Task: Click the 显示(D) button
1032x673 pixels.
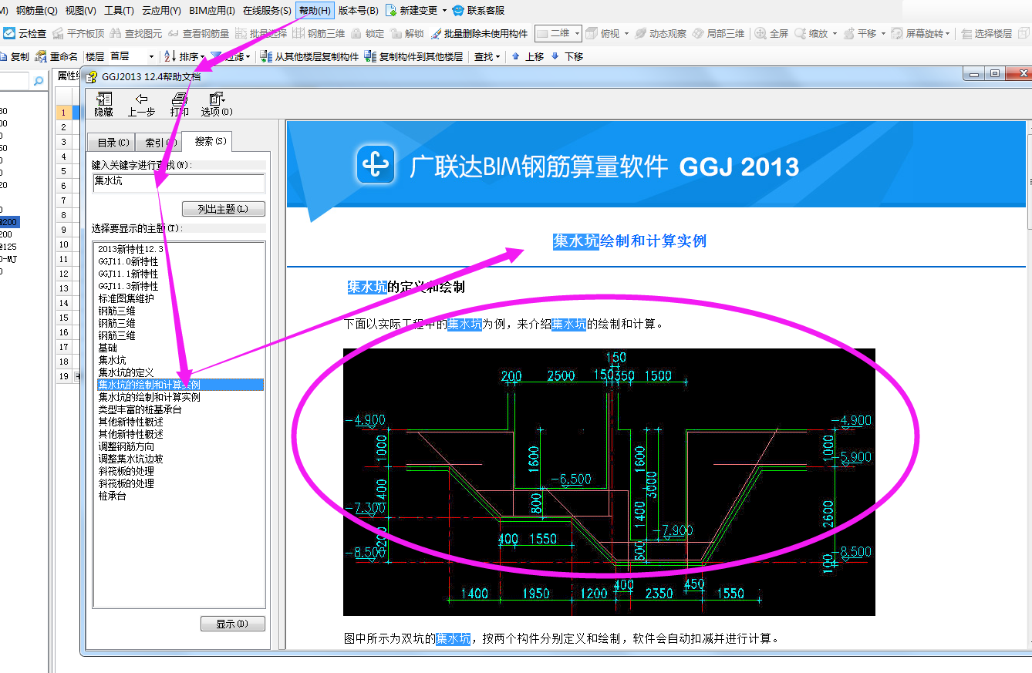Action: 233,624
